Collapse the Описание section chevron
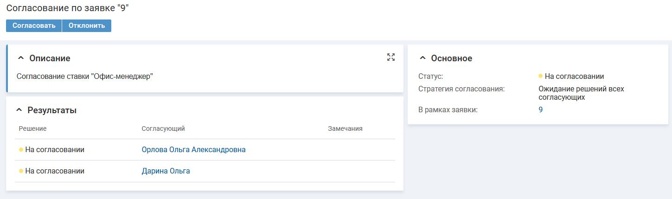Image resolution: width=672 pixels, height=199 pixels. (20, 58)
